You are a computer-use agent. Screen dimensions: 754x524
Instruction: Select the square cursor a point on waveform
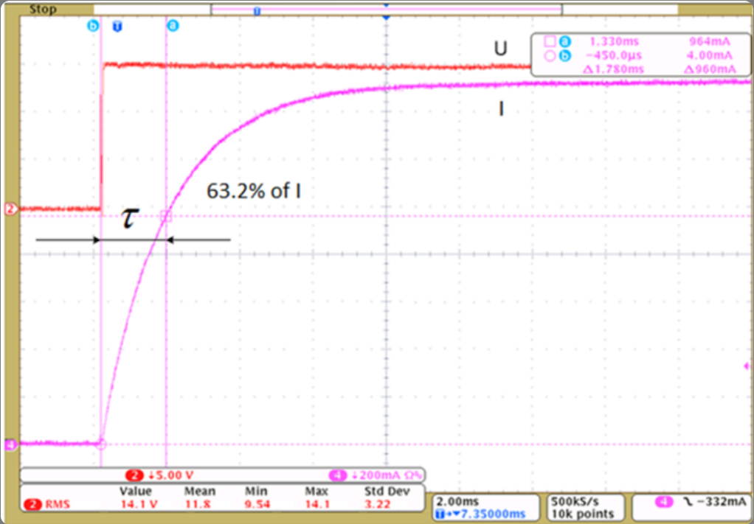(x=166, y=216)
